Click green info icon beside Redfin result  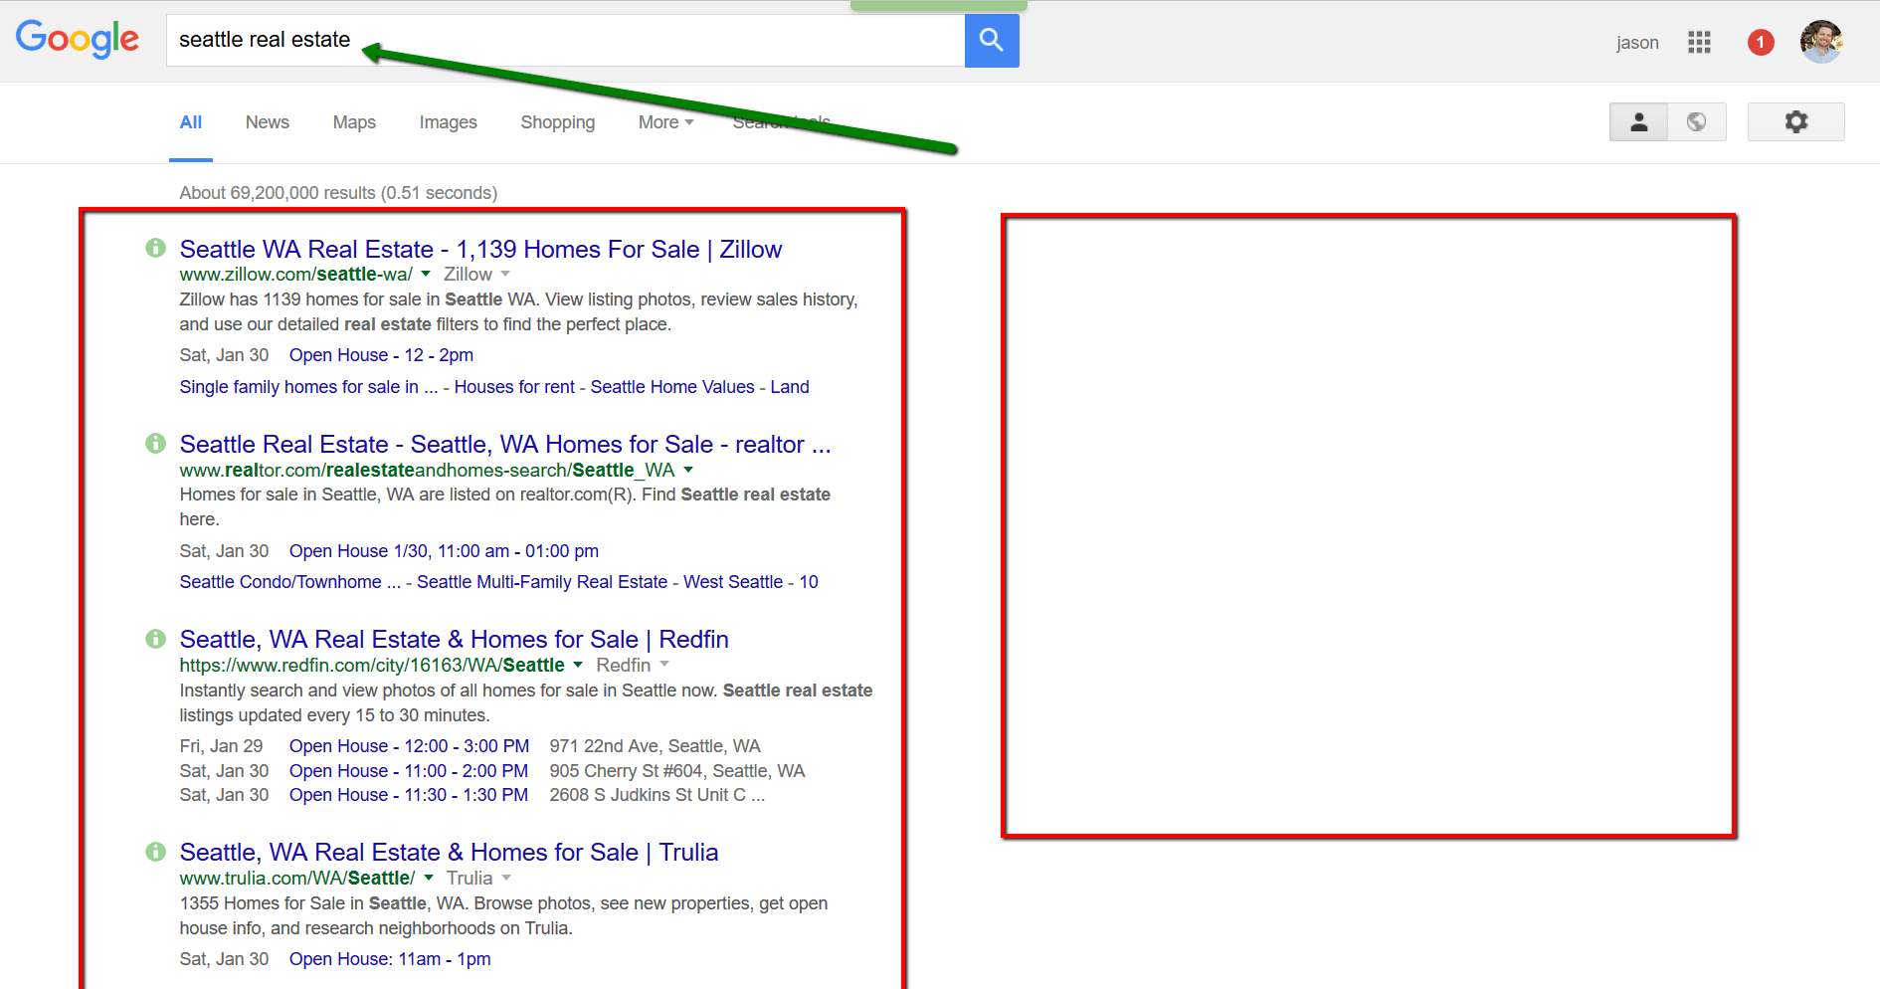click(x=155, y=638)
